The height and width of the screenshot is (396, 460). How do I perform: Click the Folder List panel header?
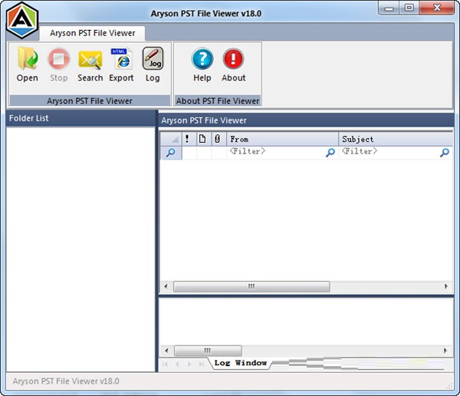click(80, 118)
